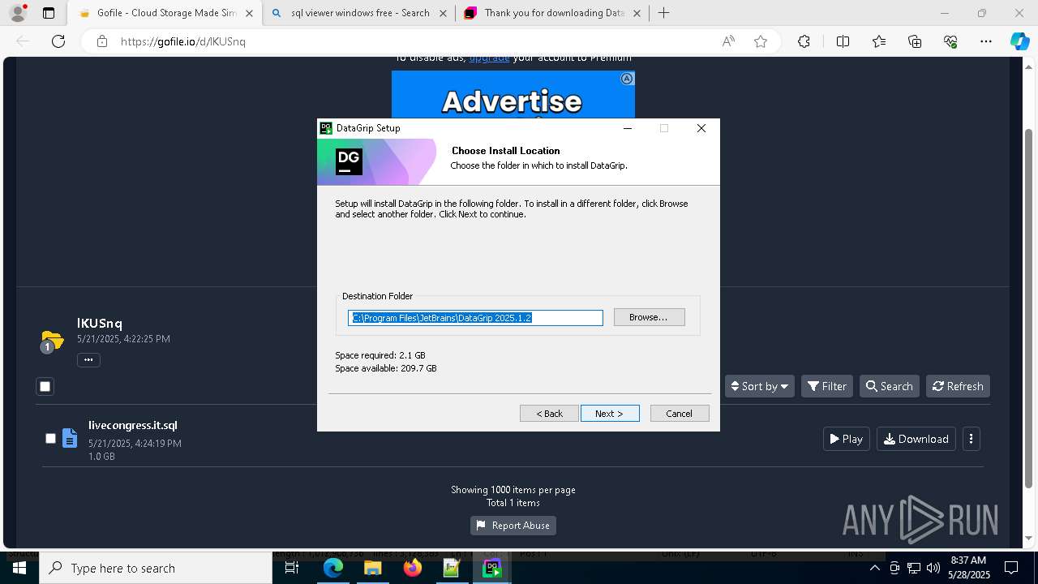Show hidden system tray icons
This screenshot has width=1038, height=584.
tap(874, 568)
